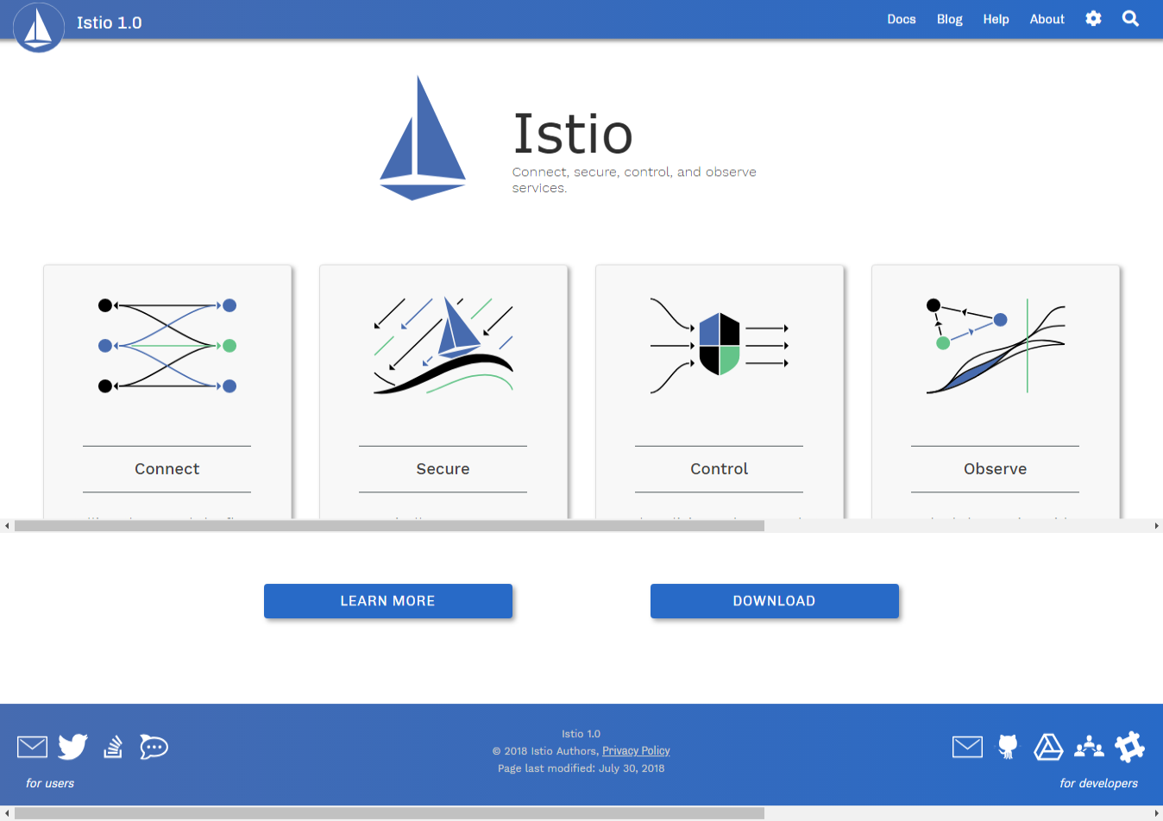This screenshot has height=821, width=1163.
Task: Open the chat bubble icon for users
Action: [x=154, y=746]
